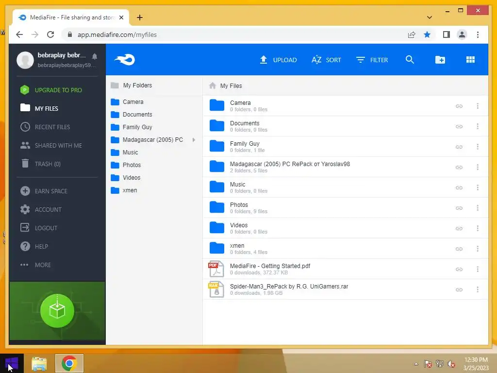
Task: Expand Madagascar (2005) PC tree arrow
Action: (194, 140)
